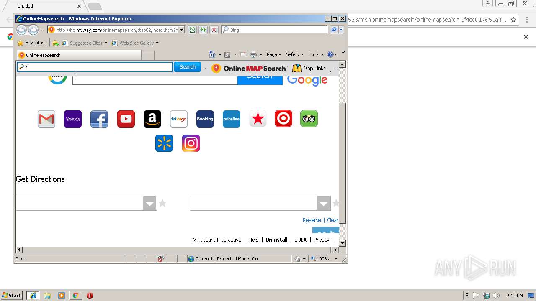Click the IE Forward navigation button

tap(33, 30)
